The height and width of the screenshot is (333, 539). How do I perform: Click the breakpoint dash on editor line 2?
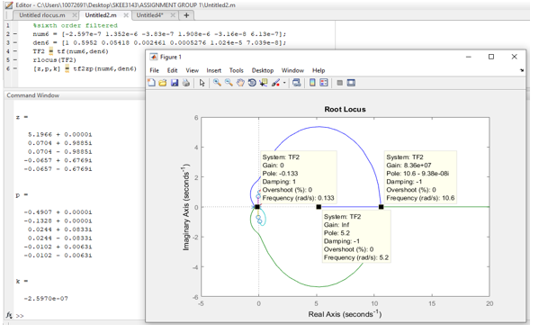[x=15, y=34]
